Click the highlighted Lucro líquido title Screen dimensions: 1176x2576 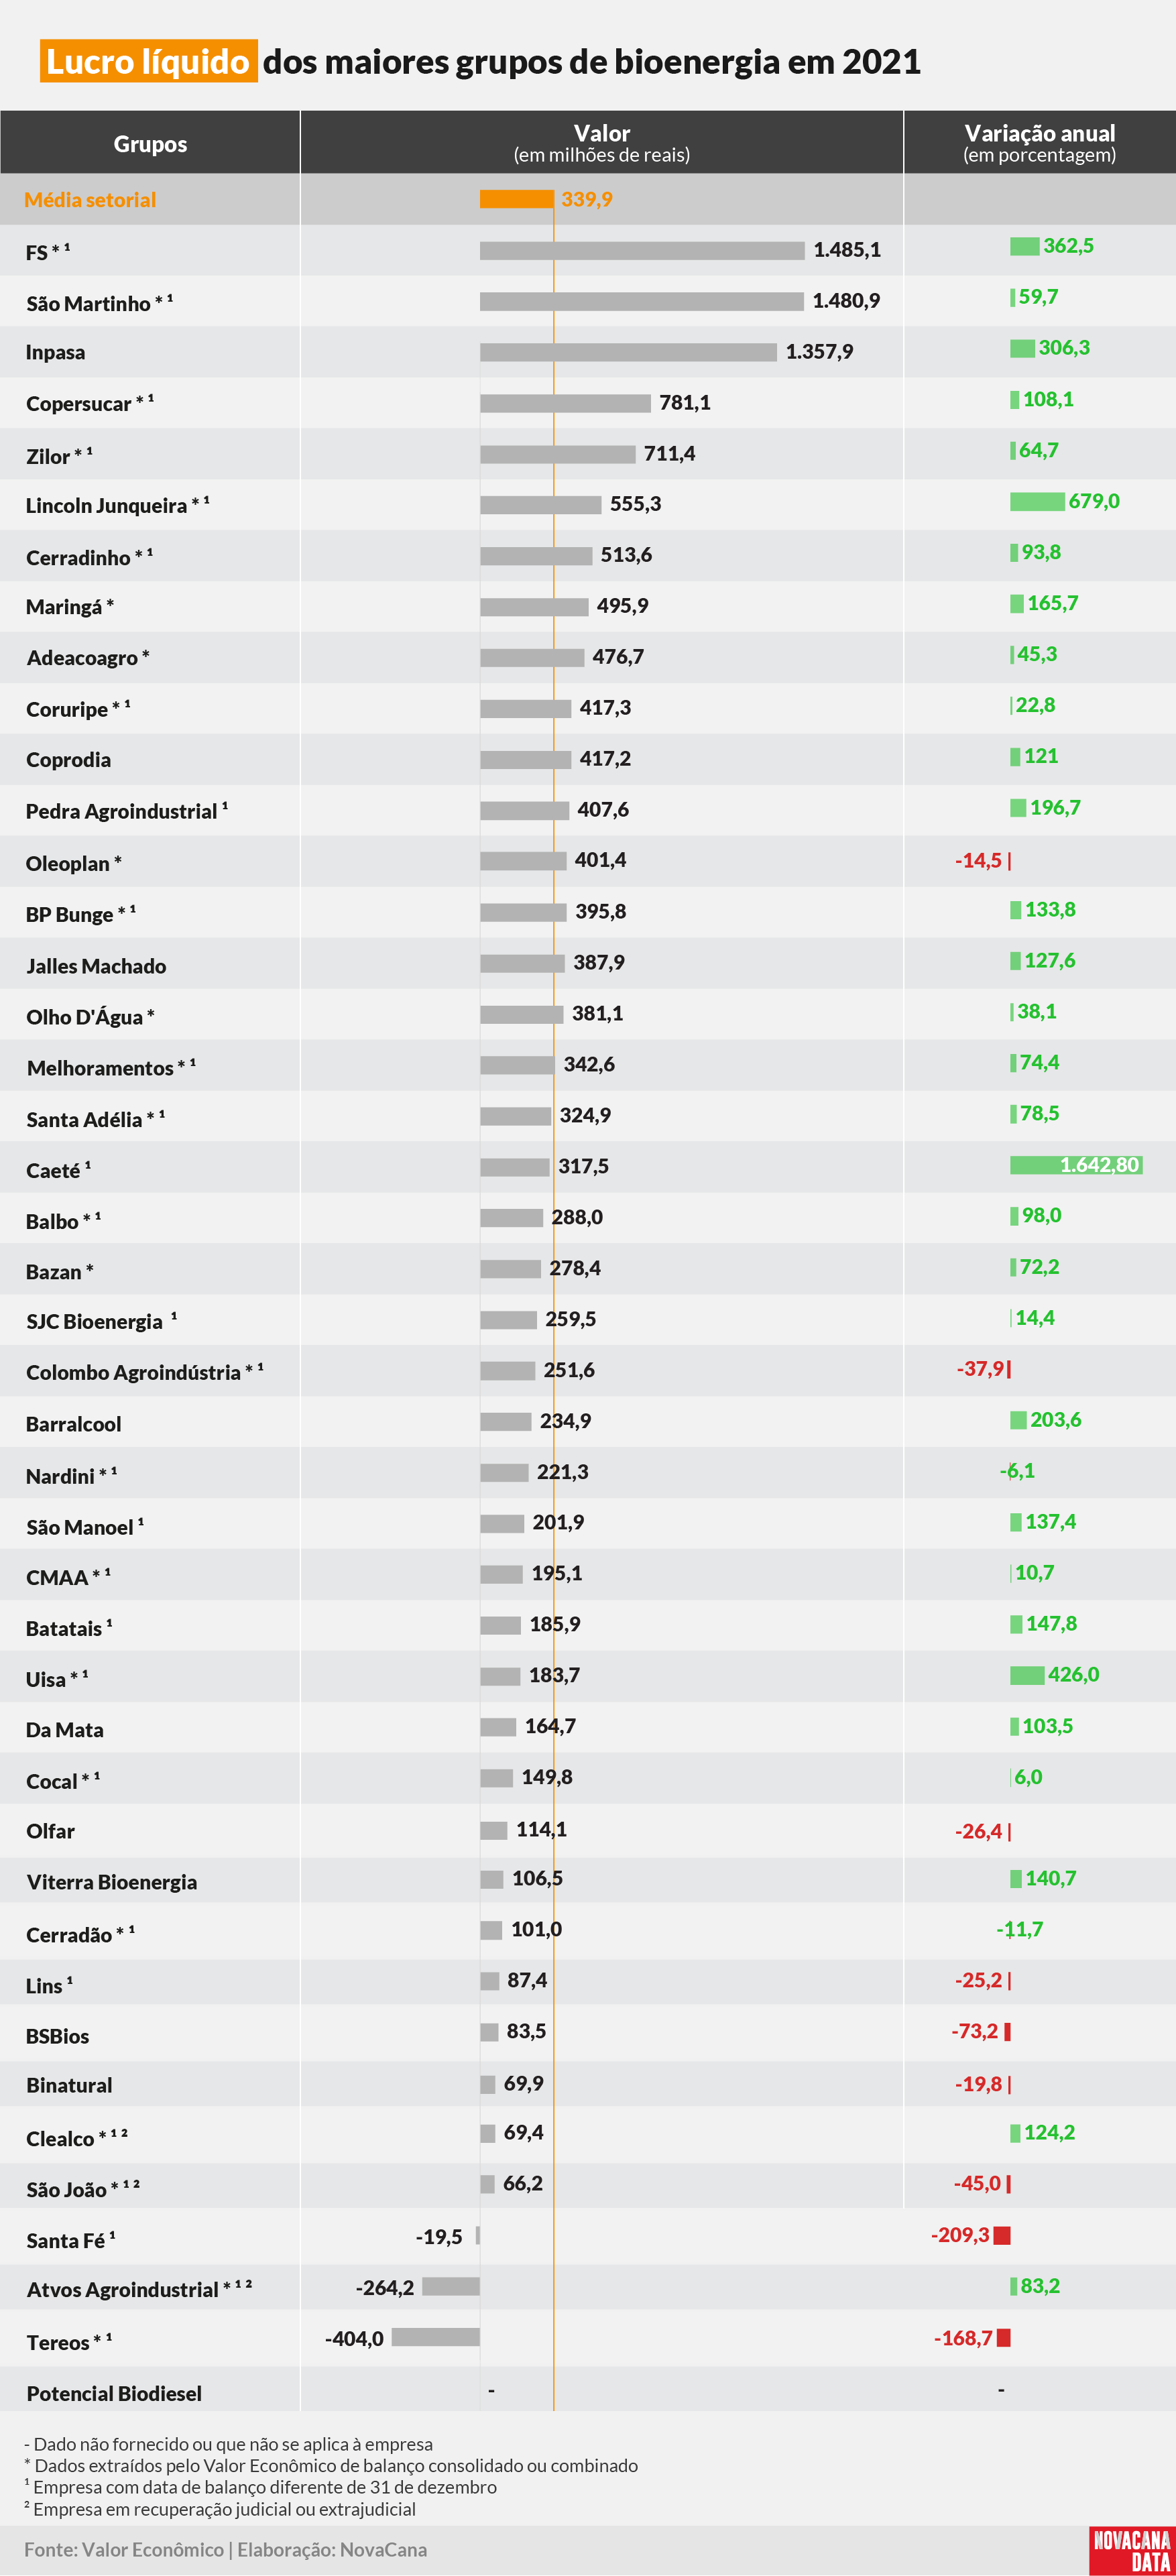pyautogui.click(x=149, y=61)
